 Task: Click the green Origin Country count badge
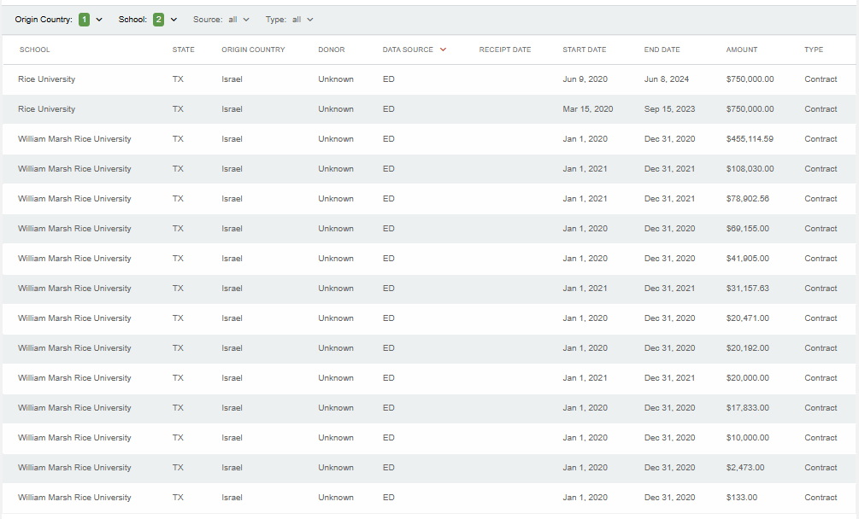pyautogui.click(x=84, y=20)
